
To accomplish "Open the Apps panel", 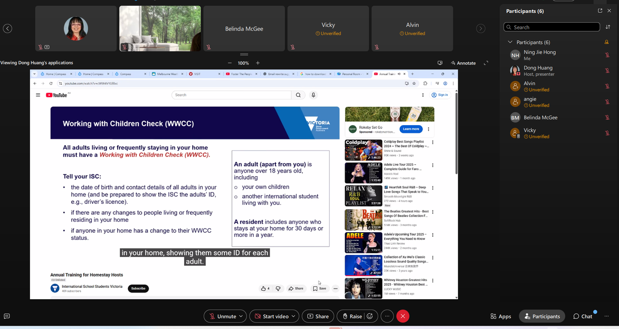I will click(500, 316).
